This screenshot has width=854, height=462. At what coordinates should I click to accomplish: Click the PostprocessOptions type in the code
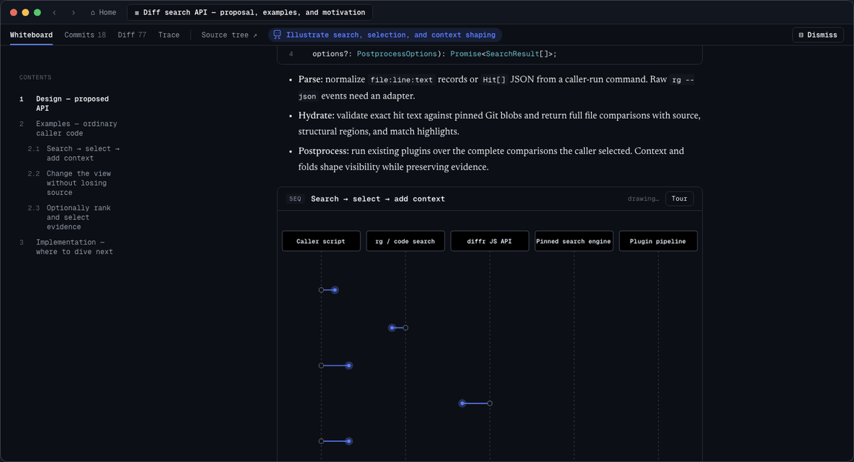(397, 54)
